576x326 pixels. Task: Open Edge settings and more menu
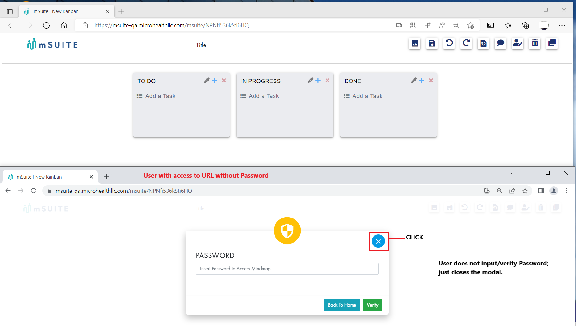(562, 25)
